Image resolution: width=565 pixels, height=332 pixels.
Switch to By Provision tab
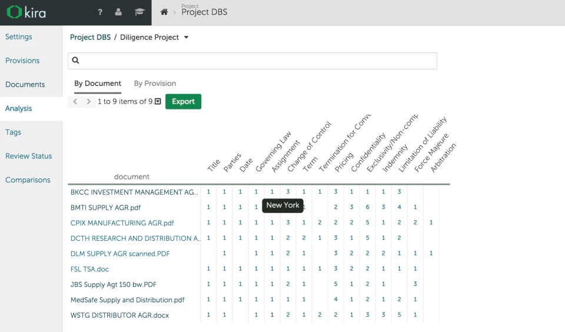[155, 84]
